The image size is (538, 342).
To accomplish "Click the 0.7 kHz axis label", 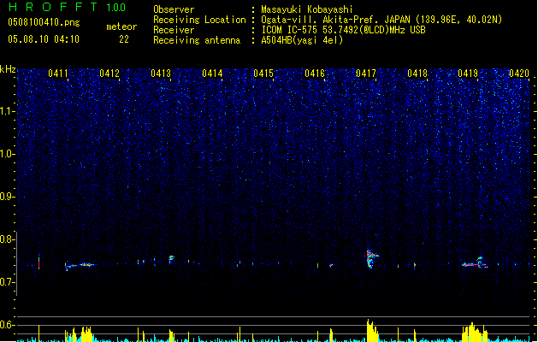I will [7, 282].
